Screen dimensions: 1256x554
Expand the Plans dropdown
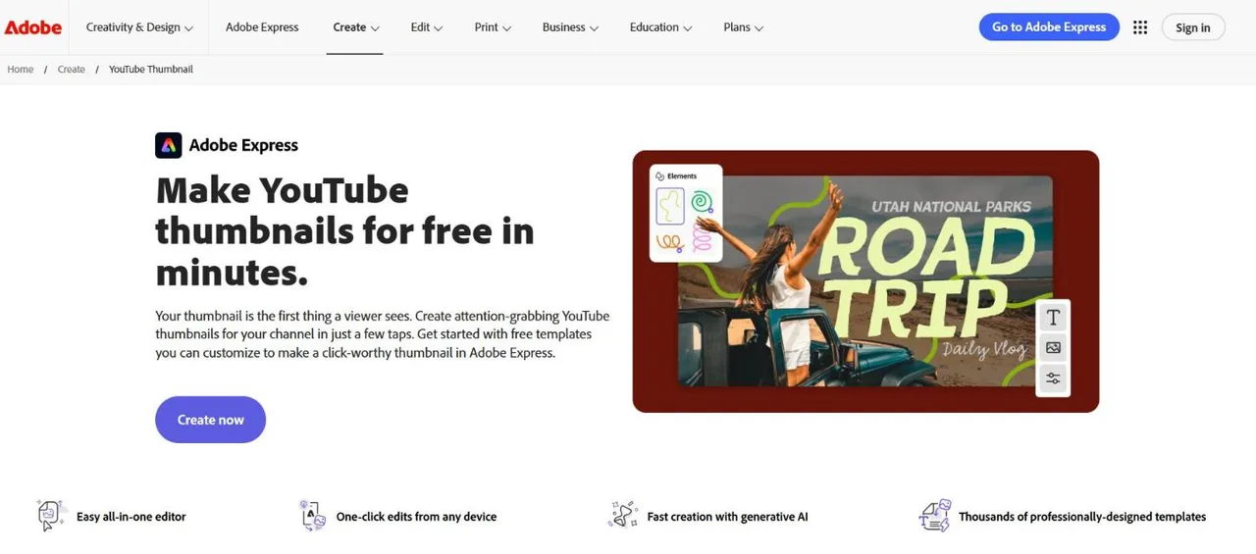coord(743,27)
